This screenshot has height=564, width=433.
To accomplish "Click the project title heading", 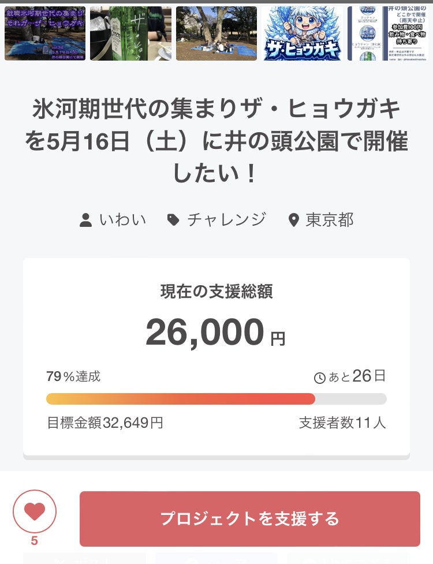I will click(216, 140).
